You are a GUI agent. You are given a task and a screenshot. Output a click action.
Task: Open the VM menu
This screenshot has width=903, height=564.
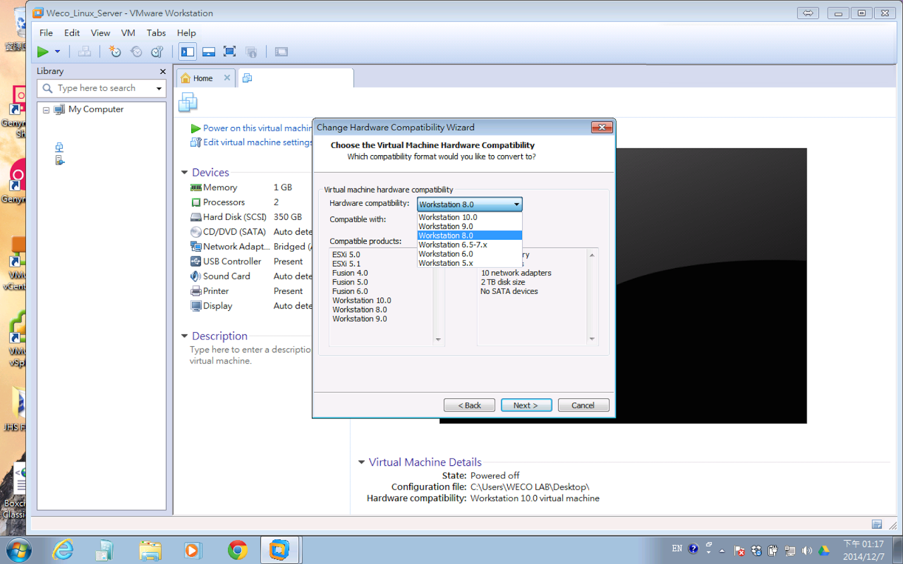coord(128,33)
